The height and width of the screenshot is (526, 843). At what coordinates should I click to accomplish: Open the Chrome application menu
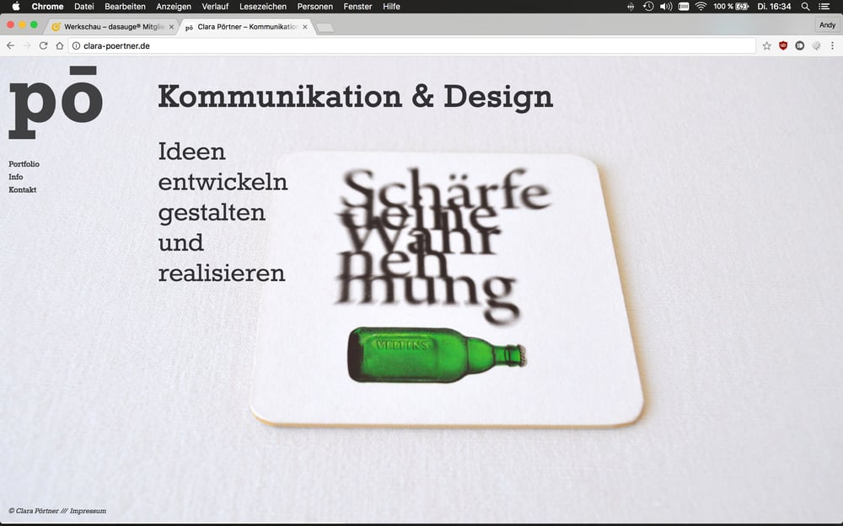pos(47,7)
